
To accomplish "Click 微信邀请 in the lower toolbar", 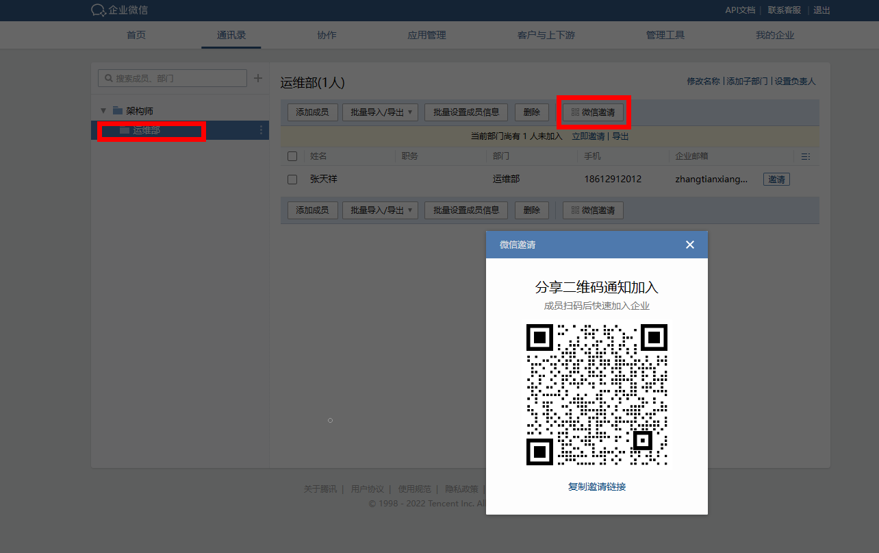I will tap(593, 210).
